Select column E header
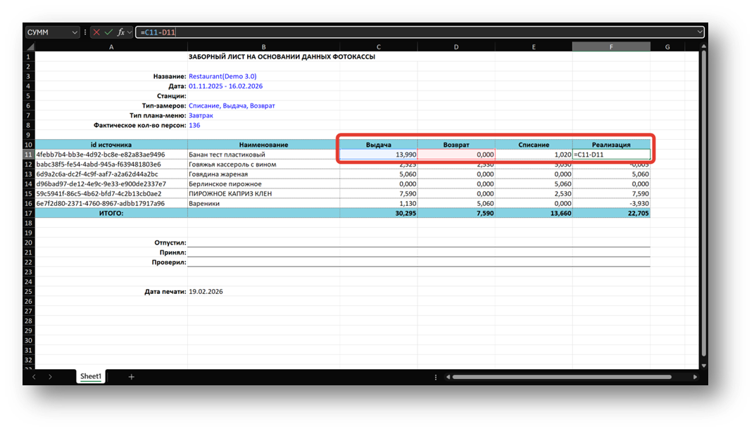 click(534, 46)
